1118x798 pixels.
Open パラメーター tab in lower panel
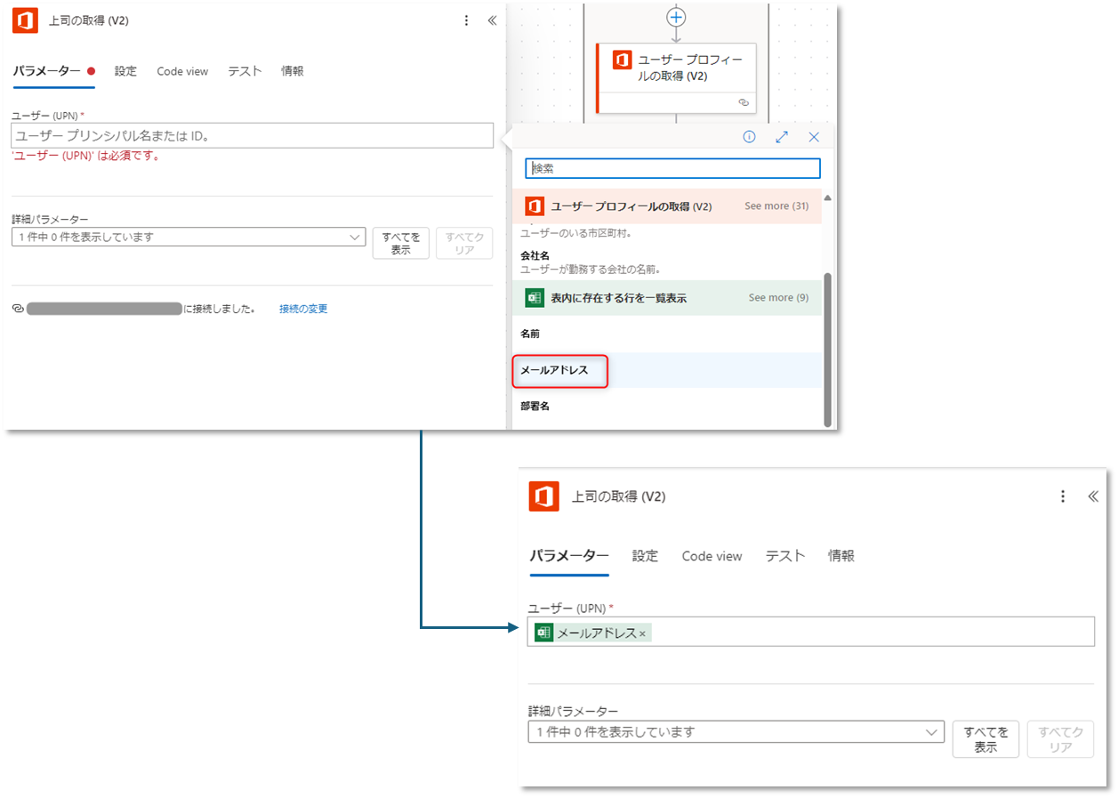click(569, 556)
